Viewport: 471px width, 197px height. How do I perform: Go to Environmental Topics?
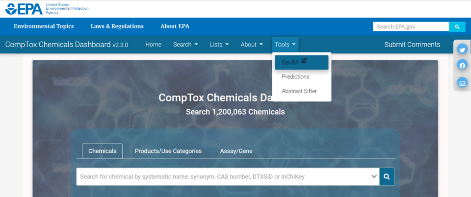(44, 26)
